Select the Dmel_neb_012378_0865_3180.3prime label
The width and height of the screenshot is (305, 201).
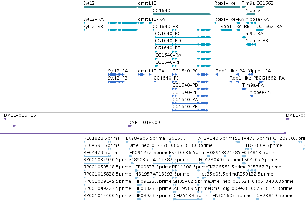pyautogui.click(x=171, y=145)
